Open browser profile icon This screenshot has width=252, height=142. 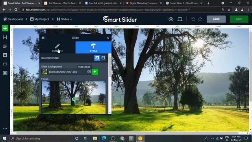pos(242,9)
